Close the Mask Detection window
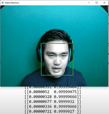 (x=104, y=3)
